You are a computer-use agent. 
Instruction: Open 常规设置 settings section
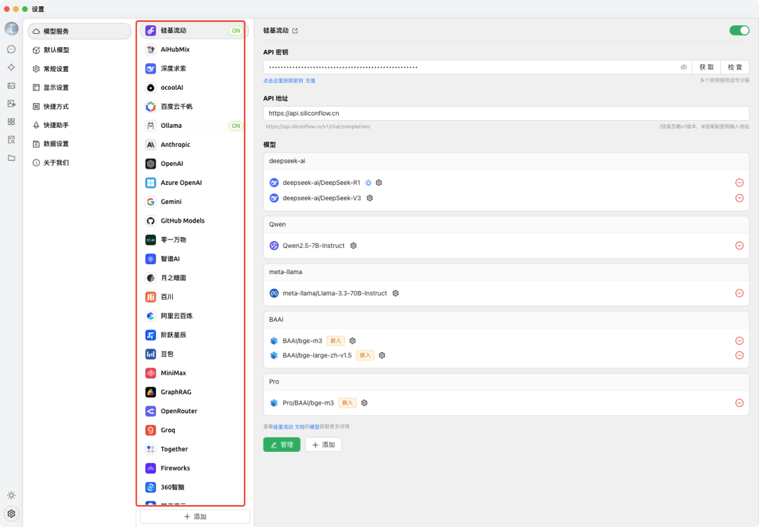tap(79, 69)
